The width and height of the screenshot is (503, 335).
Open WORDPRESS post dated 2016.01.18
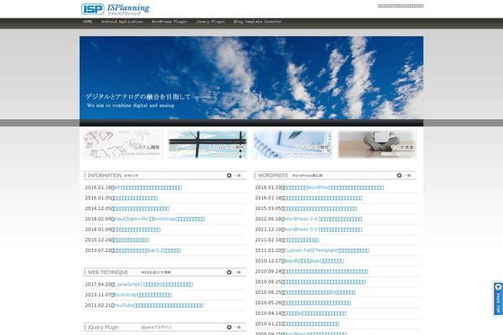324,198
